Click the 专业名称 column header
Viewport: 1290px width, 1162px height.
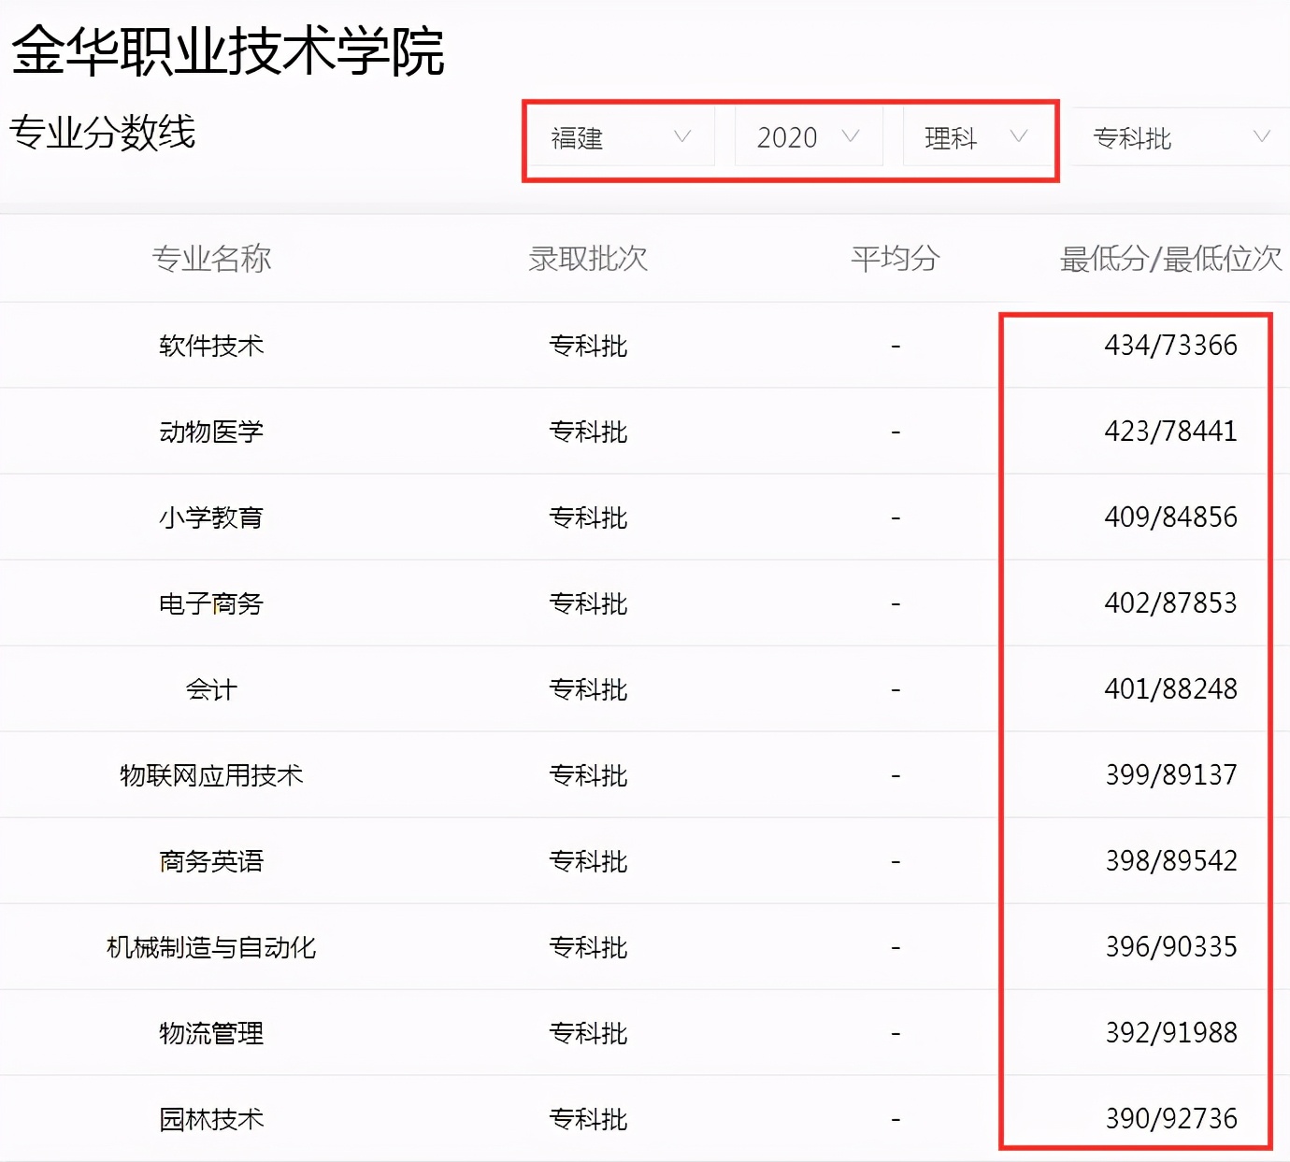tap(212, 259)
